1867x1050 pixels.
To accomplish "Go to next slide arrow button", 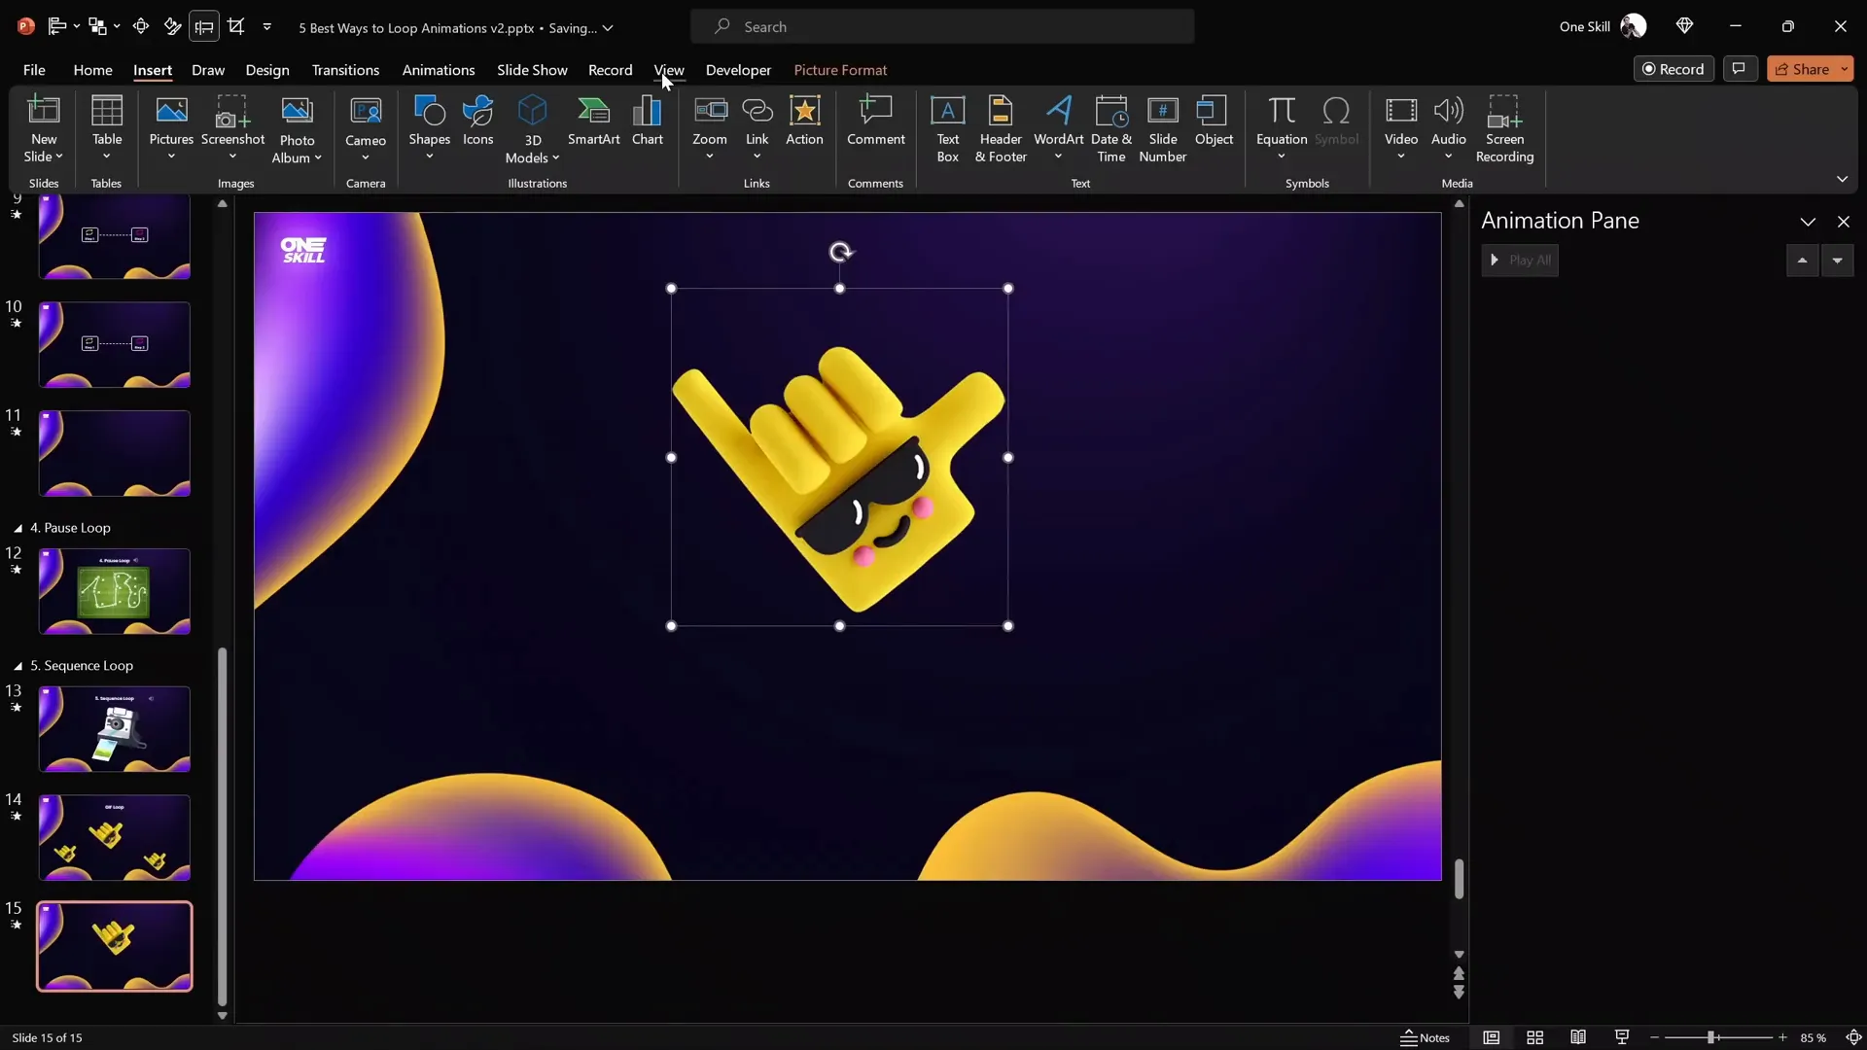I will pos(1459,993).
